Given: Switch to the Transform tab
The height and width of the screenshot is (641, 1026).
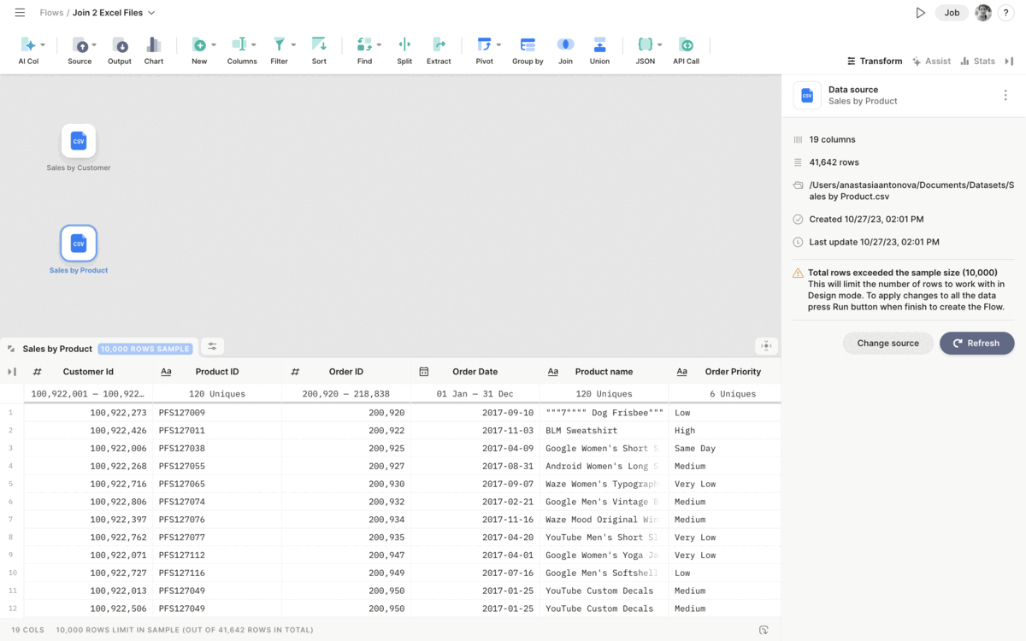Looking at the screenshot, I should 875,62.
